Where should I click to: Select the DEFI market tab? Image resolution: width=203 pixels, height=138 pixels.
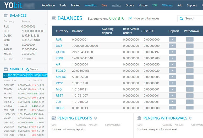[5, 75]
